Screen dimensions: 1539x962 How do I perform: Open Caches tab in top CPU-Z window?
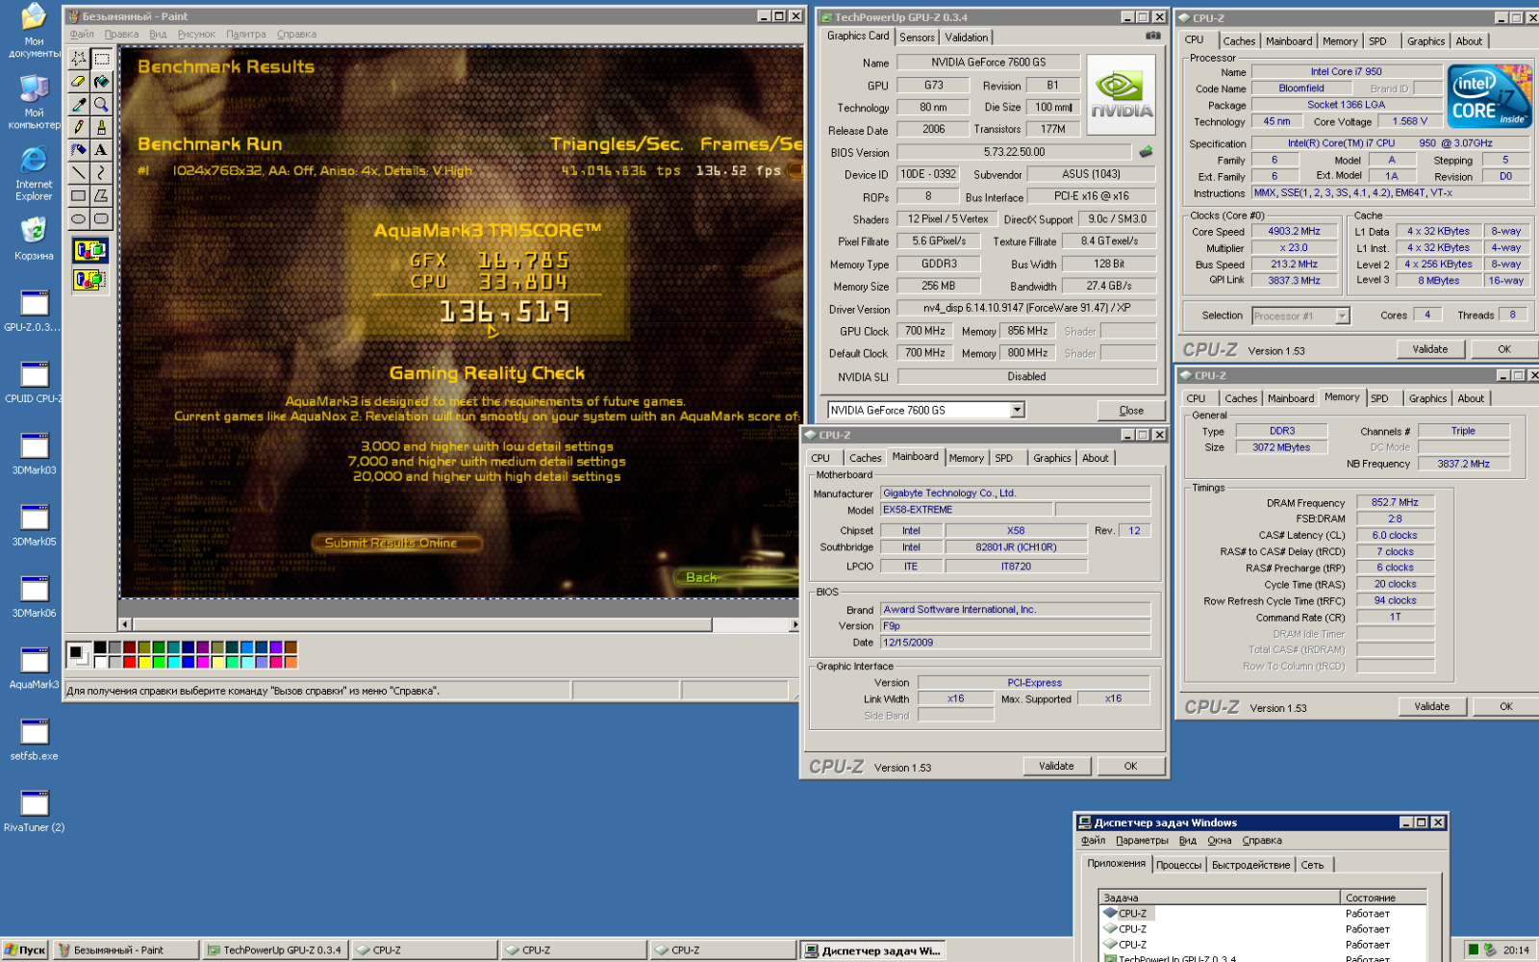[1239, 41]
